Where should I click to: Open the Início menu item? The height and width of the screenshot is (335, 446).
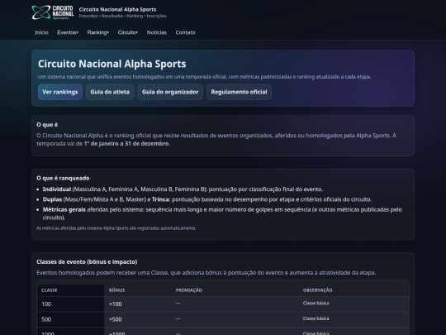tap(41, 32)
